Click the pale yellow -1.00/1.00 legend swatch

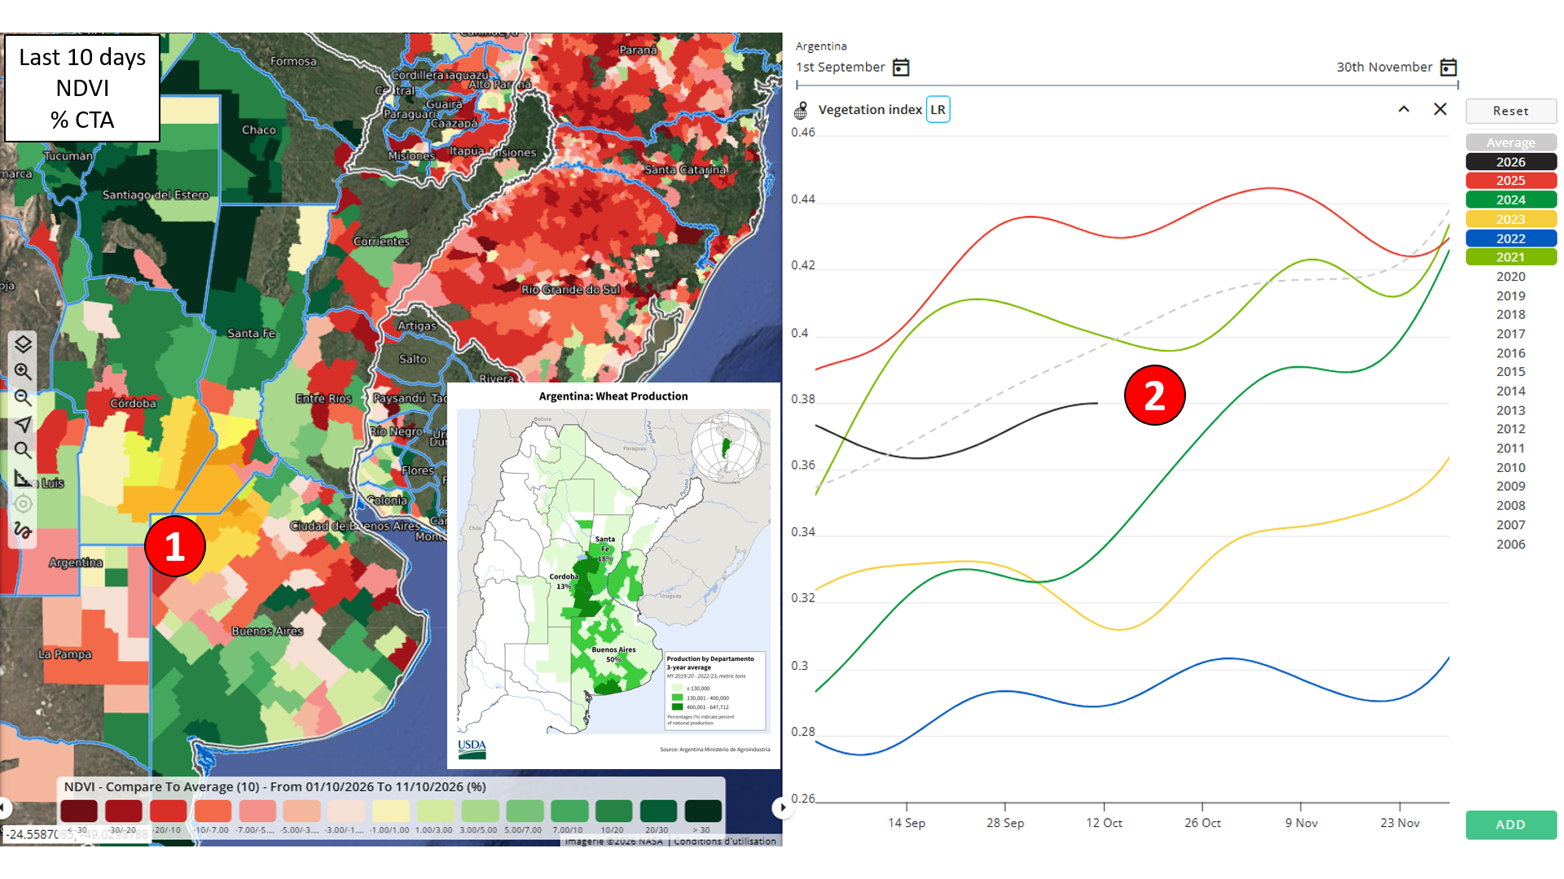coord(391,811)
